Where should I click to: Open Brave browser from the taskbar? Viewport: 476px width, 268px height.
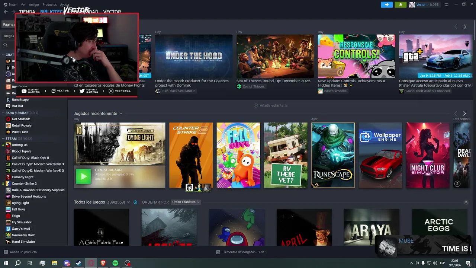tap(103, 263)
